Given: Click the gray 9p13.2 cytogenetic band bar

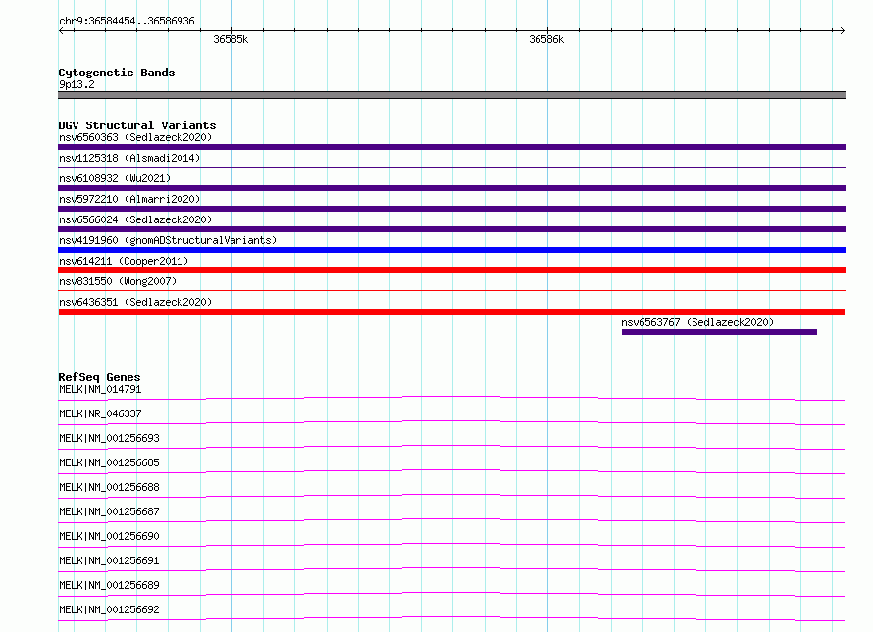Looking at the screenshot, I should coord(451,95).
